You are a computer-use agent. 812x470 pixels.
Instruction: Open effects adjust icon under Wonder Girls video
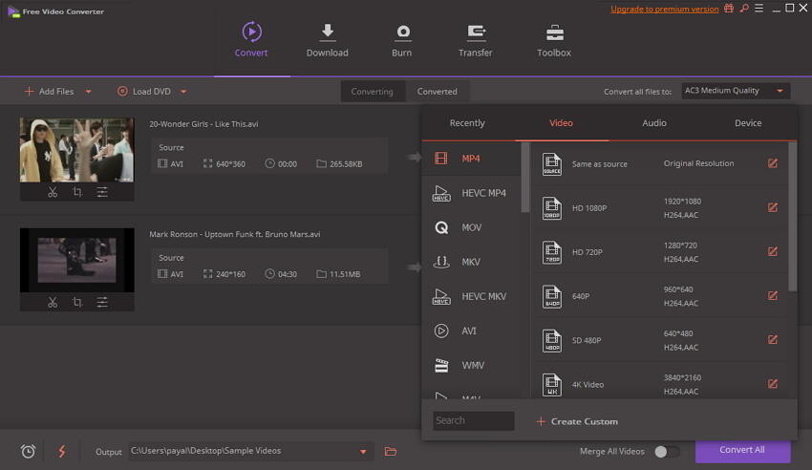102,192
